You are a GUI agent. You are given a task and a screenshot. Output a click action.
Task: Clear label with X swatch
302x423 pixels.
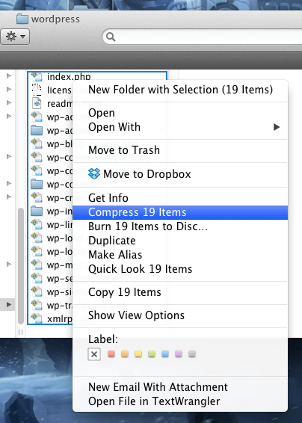94,354
